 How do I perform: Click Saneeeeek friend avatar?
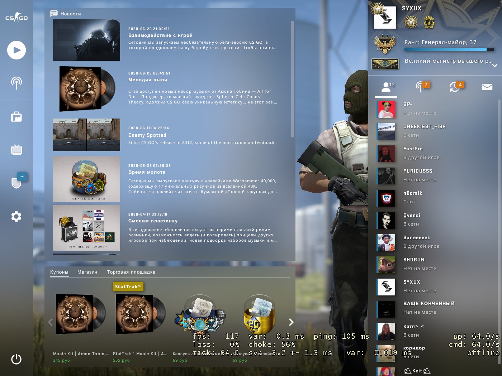pyautogui.click(x=386, y=242)
